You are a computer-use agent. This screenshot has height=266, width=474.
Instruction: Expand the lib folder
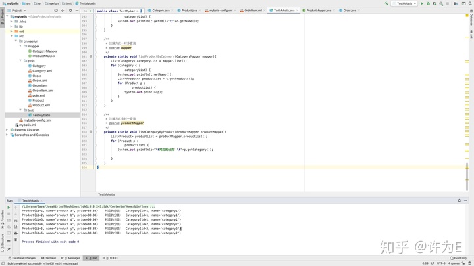[x=11, y=26]
